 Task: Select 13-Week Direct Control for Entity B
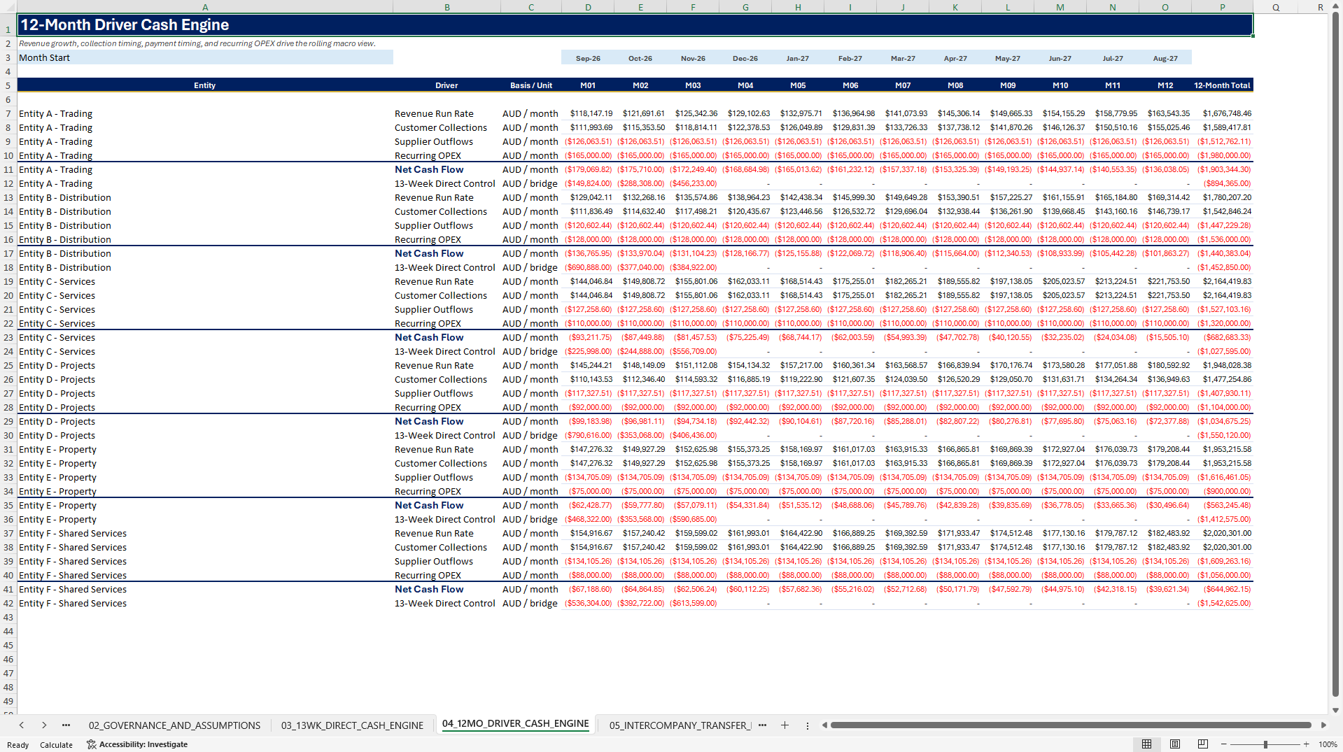coord(447,268)
